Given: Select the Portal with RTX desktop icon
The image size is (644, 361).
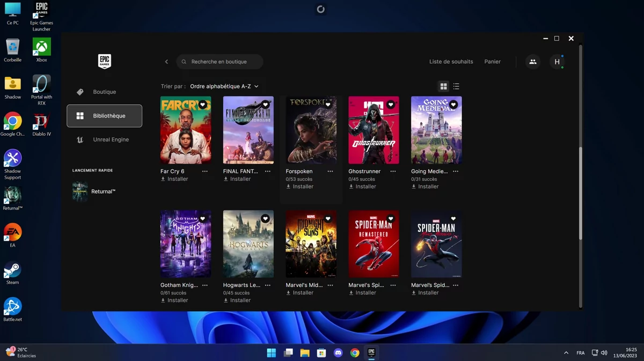Looking at the screenshot, I should (x=41, y=90).
